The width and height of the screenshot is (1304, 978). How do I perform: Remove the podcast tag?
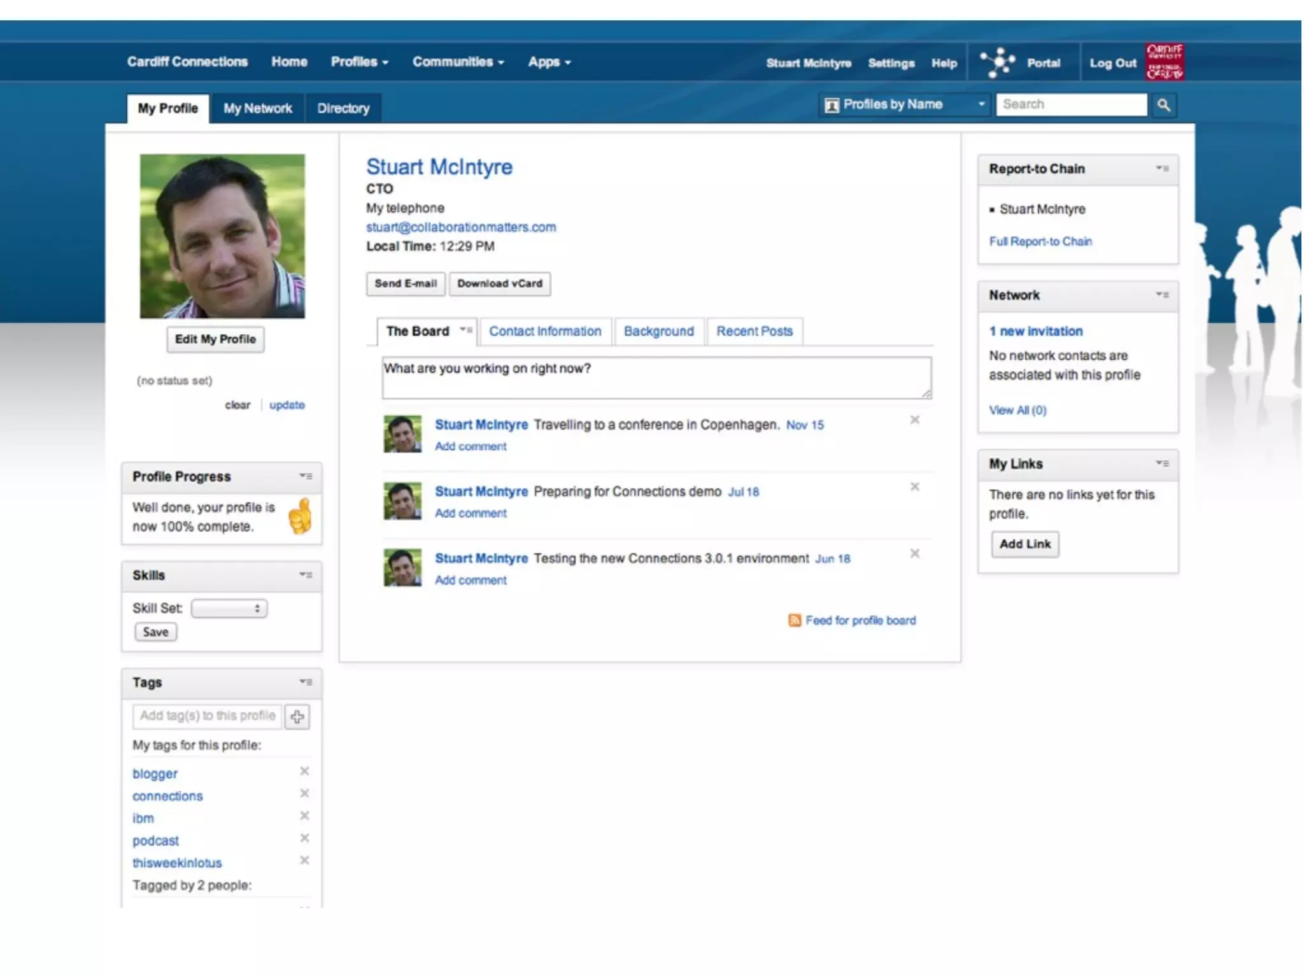(304, 838)
